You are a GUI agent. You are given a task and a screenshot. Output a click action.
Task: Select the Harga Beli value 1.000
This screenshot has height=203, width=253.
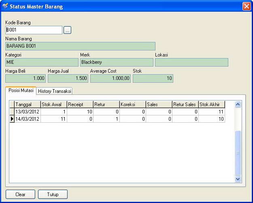click(26, 78)
